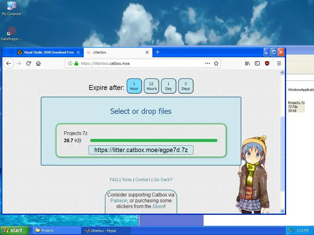Image resolution: width=314 pixels, height=235 pixels.
Task: Click the Windows start button
Action: [14, 230]
